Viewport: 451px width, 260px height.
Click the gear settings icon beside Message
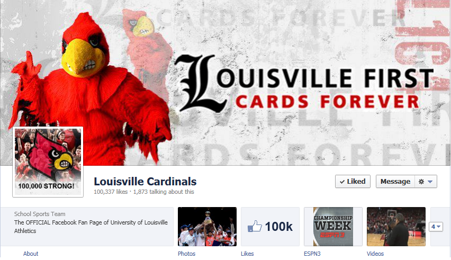[421, 182]
